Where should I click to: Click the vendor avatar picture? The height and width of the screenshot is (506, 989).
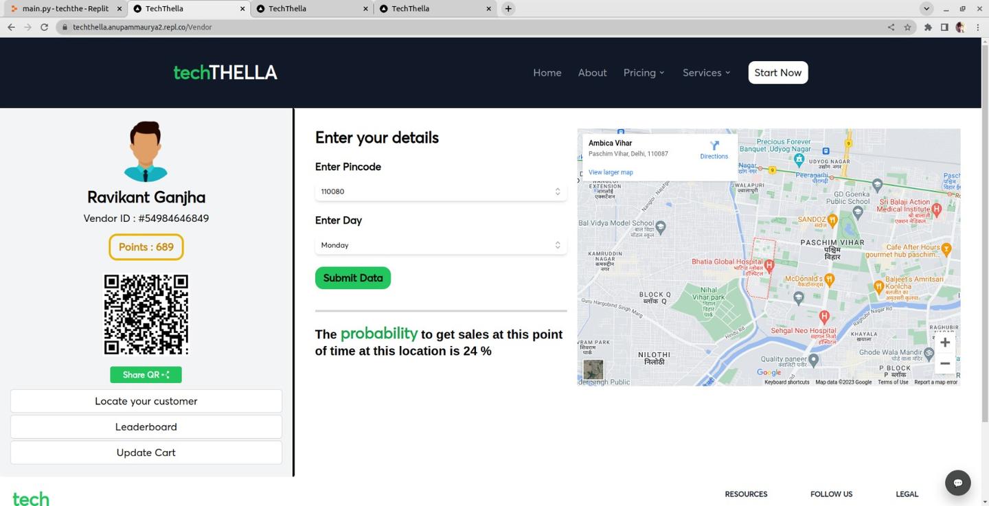146,151
